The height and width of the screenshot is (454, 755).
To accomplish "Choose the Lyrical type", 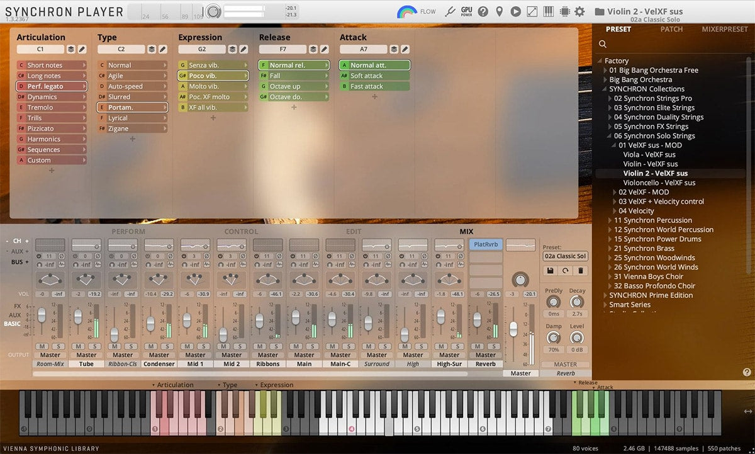I will pos(133,118).
